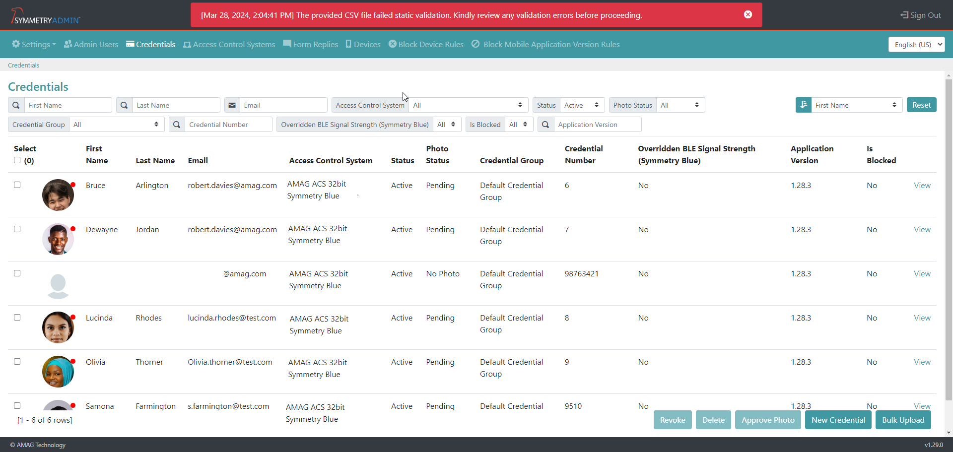This screenshot has height=452, width=953.
Task: Open Form Replies page
Action: pyautogui.click(x=311, y=44)
